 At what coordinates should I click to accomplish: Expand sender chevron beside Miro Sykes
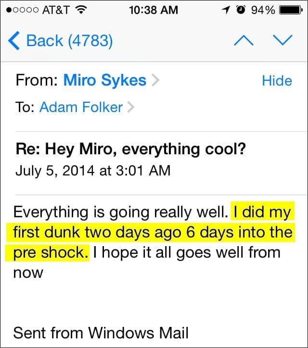[x=155, y=81]
